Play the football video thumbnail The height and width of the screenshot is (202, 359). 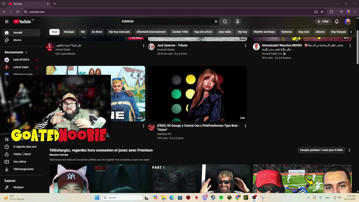pos(302,179)
